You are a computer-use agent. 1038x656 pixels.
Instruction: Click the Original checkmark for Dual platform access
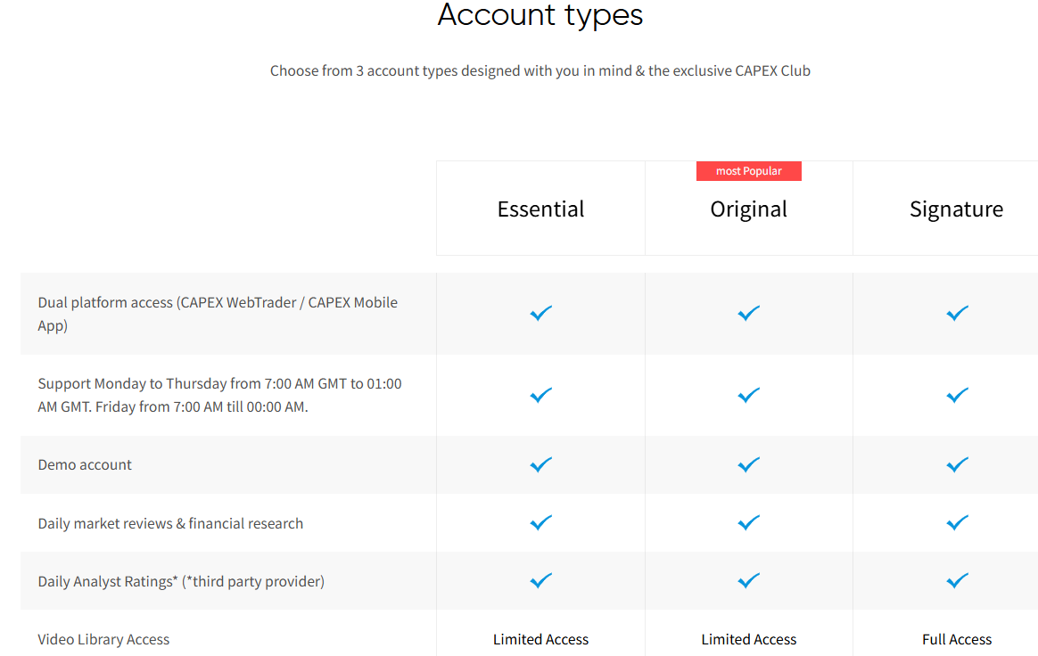749,313
